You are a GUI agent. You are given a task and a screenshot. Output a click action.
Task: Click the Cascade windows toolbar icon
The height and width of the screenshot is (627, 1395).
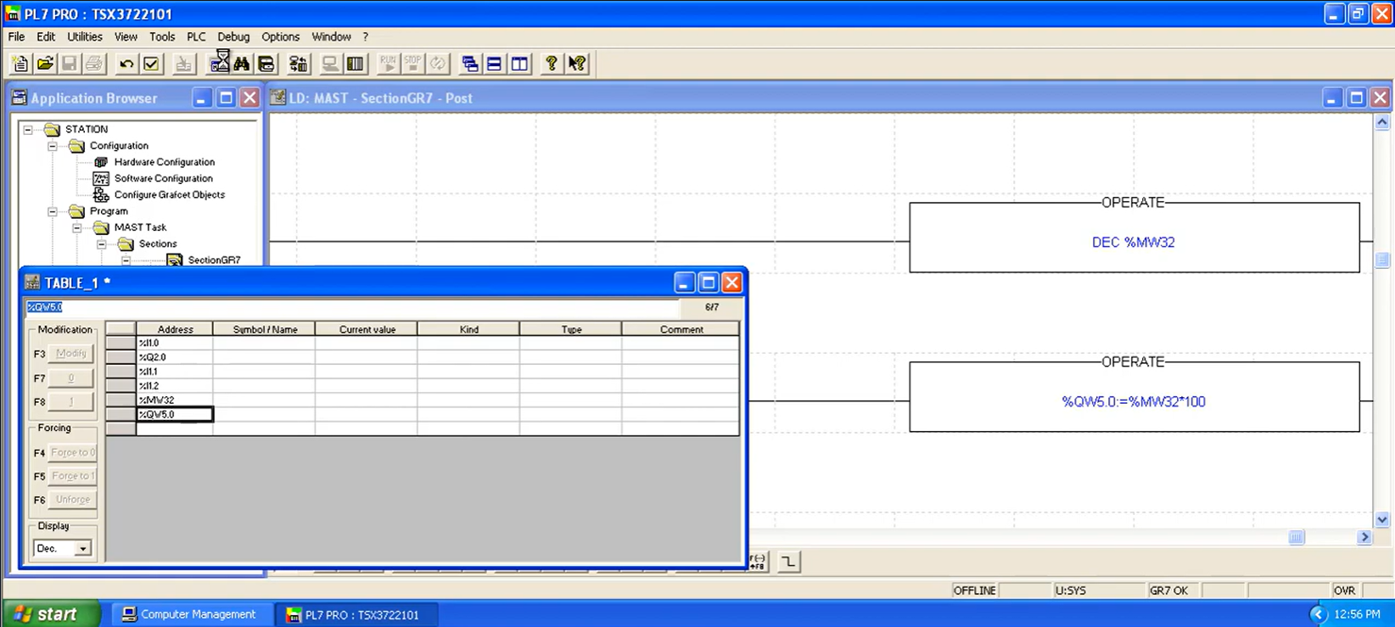(x=469, y=64)
